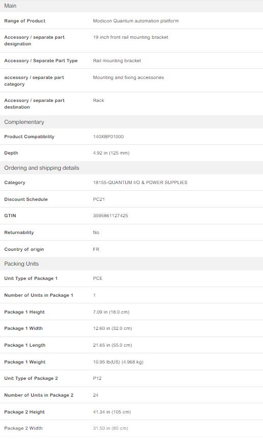This screenshot has height=439, width=263.
Task: Click the 140XBP01000 product compatibility value
Action: 108,137
